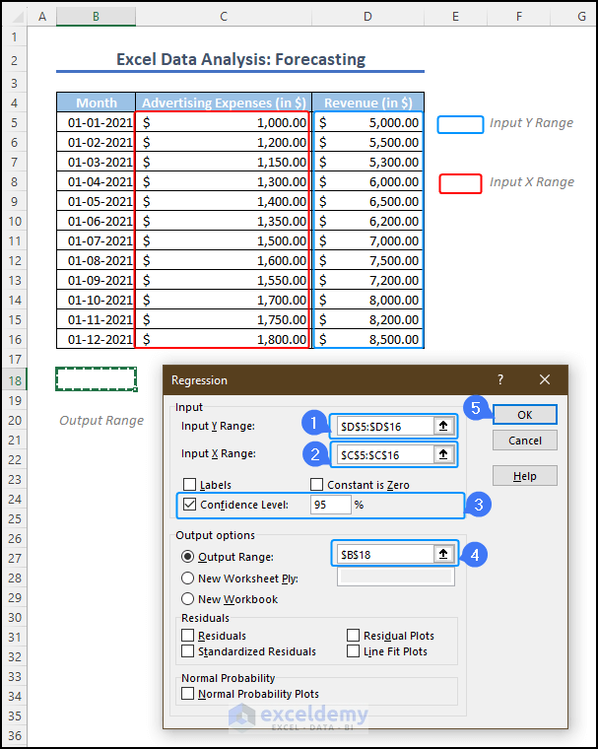598x749 pixels.
Task: Select column A header
Action: 42,17
